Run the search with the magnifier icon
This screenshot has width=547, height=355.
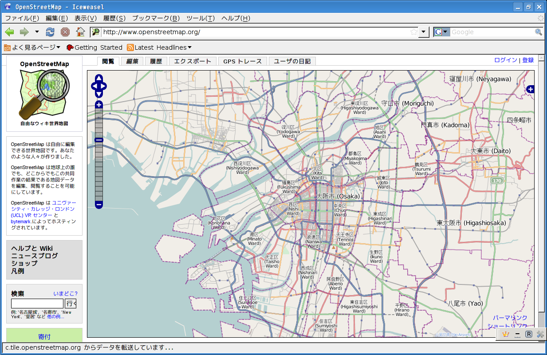[x=539, y=32]
